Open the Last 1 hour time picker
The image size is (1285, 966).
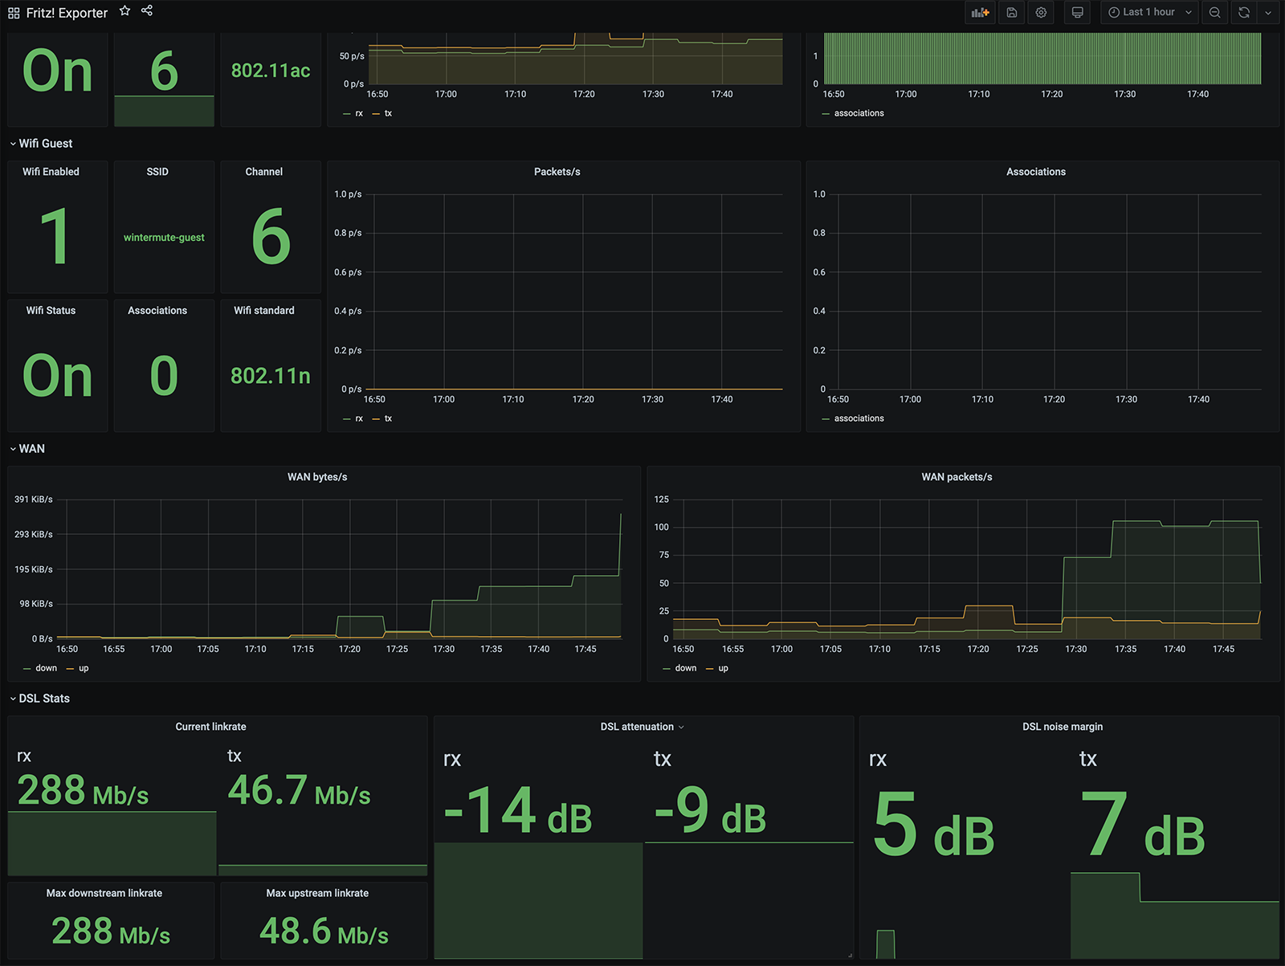(x=1149, y=13)
